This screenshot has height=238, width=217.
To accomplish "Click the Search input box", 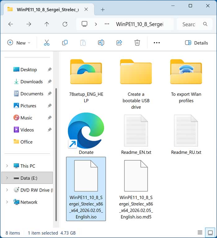I will pyautogui.click(x=194, y=24).
